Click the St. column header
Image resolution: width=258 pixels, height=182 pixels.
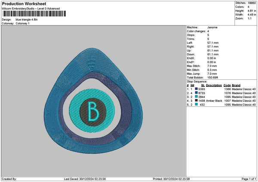point(203,85)
